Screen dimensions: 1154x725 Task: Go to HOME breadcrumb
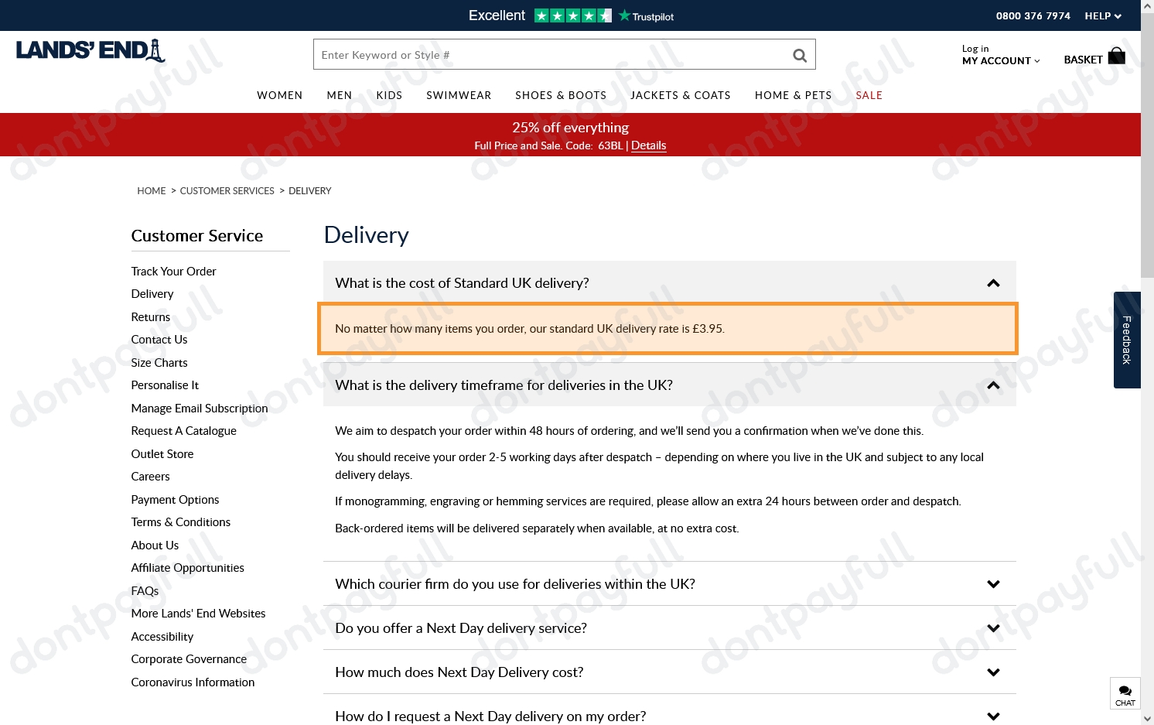click(152, 191)
